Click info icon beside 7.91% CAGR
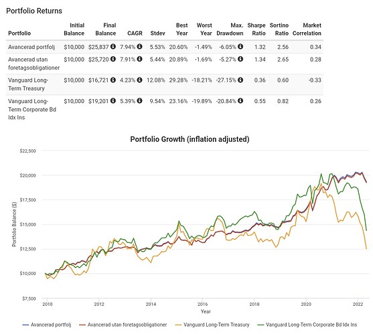This screenshot has height=334, width=373. (140, 59)
